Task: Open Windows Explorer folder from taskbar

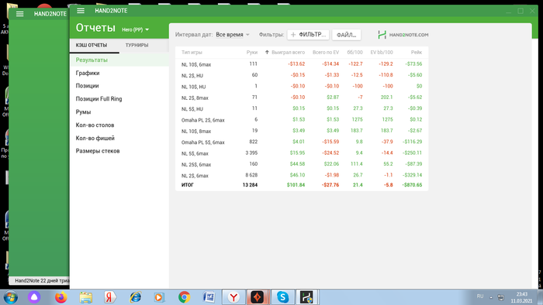Action: coord(85,297)
